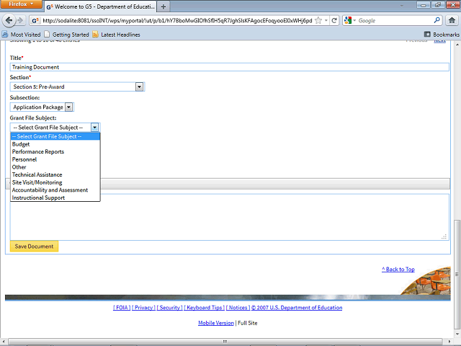Click the Title text field
The image size is (461, 346).
pos(229,67)
